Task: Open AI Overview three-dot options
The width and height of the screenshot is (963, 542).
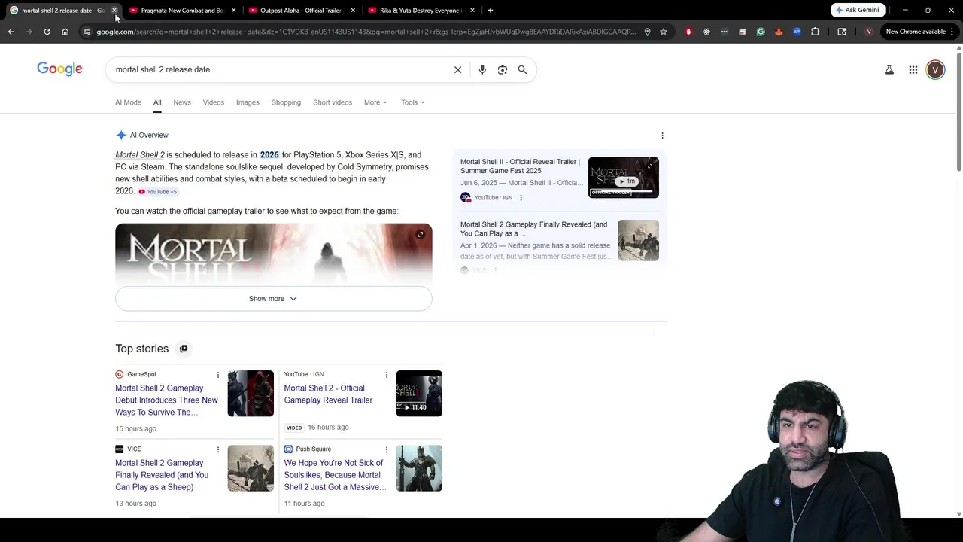Action: (x=662, y=135)
